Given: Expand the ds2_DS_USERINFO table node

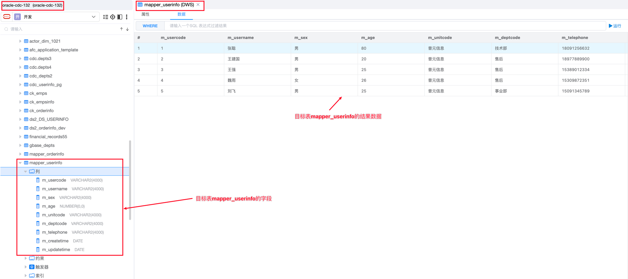Looking at the screenshot, I should pyautogui.click(x=20, y=119).
